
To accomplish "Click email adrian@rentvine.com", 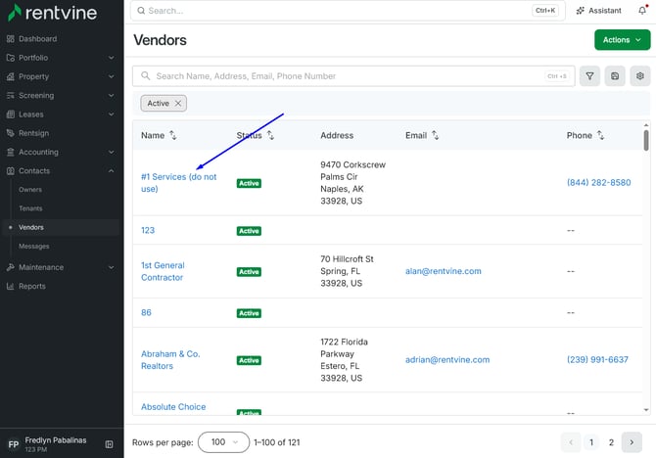I will [447, 360].
